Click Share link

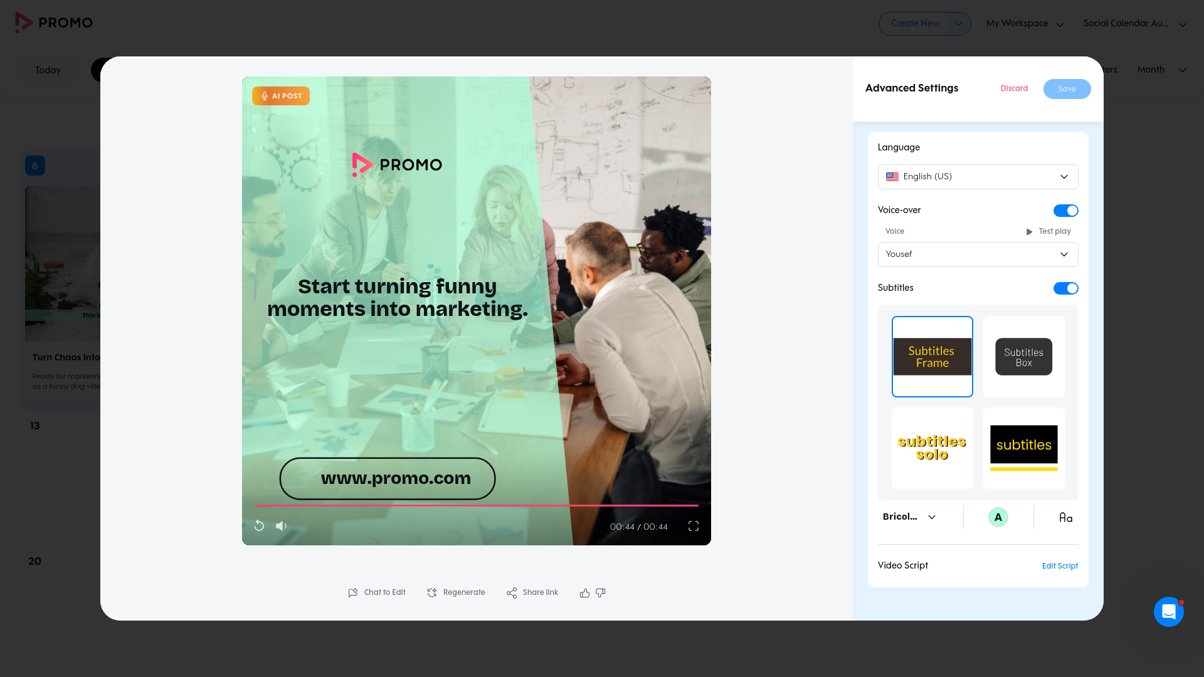pos(532,592)
